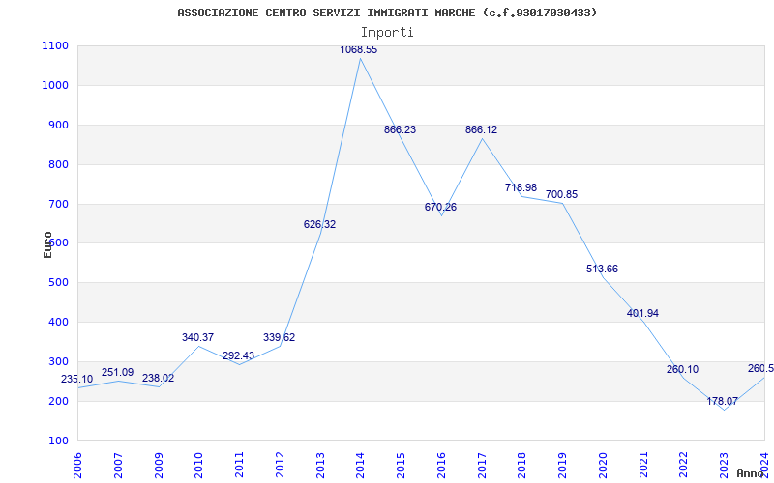Screen dimensions: 774x483
Task: Click the x-axis year 2012
Action: tap(280, 466)
